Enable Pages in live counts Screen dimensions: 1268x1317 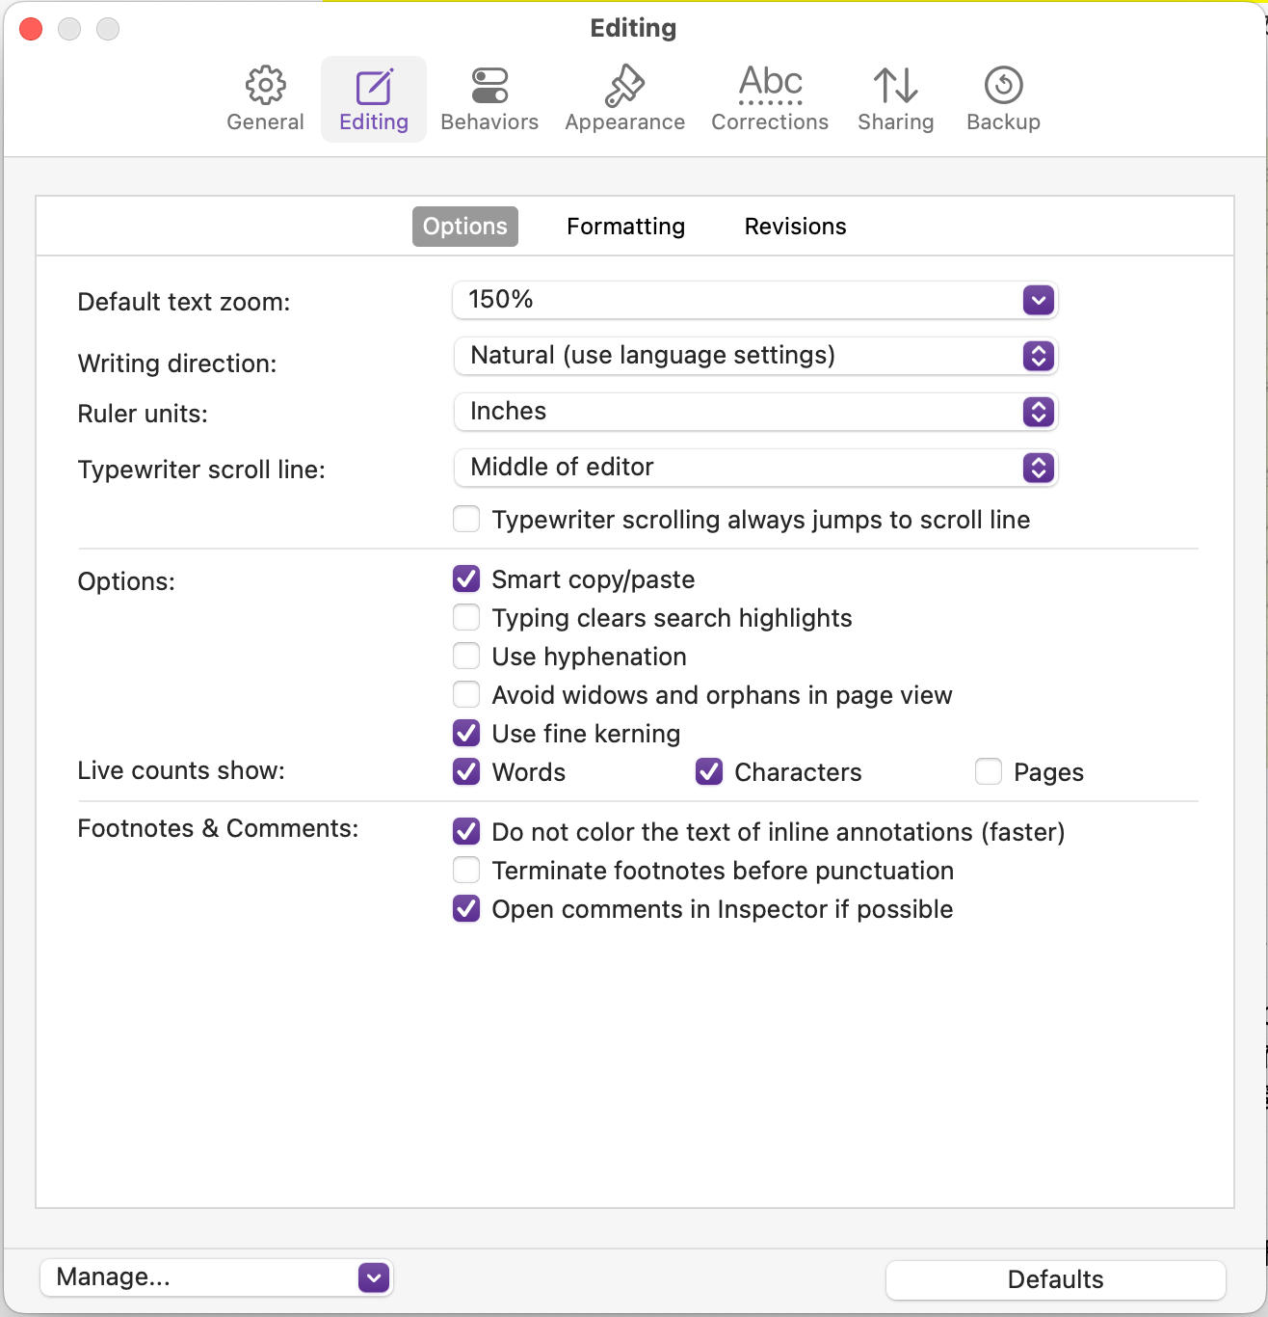tap(989, 772)
